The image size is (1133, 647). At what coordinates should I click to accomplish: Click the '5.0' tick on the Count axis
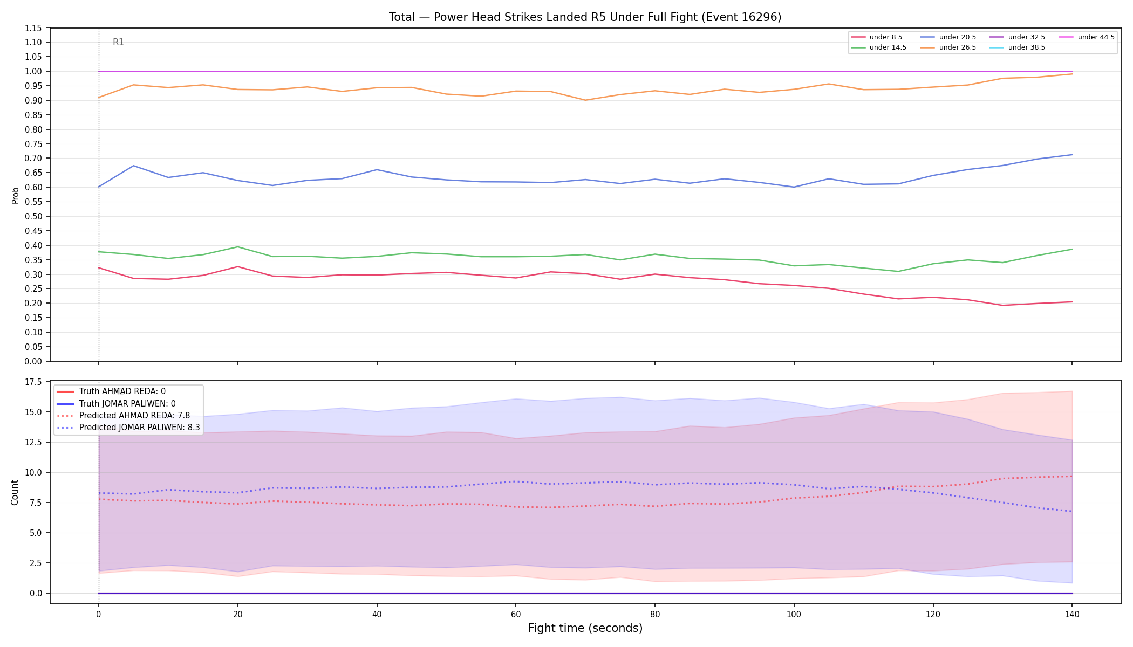(36, 533)
